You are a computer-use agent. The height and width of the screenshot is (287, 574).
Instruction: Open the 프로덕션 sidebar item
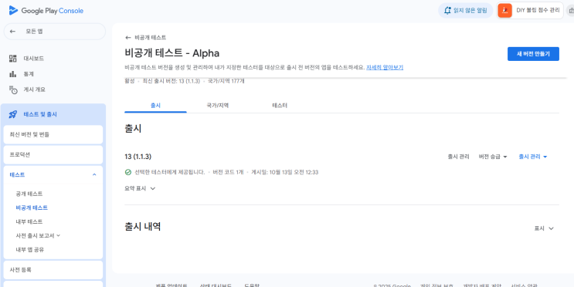pyautogui.click(x=53, y=154)
